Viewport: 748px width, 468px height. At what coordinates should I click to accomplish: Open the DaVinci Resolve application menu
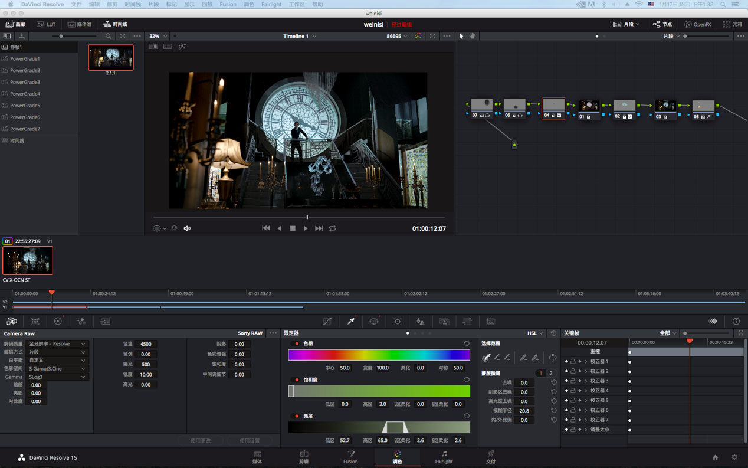(42, 4)
